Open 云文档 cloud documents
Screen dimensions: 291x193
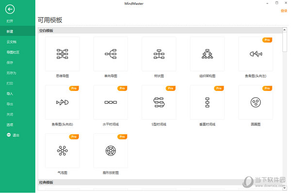12,42
